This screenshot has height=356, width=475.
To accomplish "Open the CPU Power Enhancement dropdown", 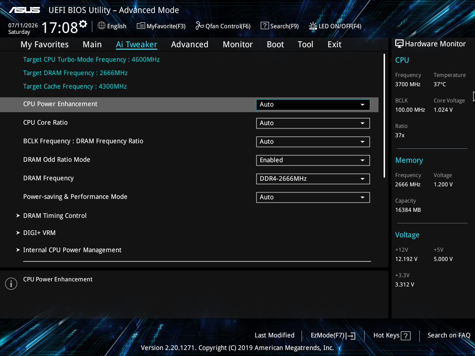I will (x=313, y=104).
